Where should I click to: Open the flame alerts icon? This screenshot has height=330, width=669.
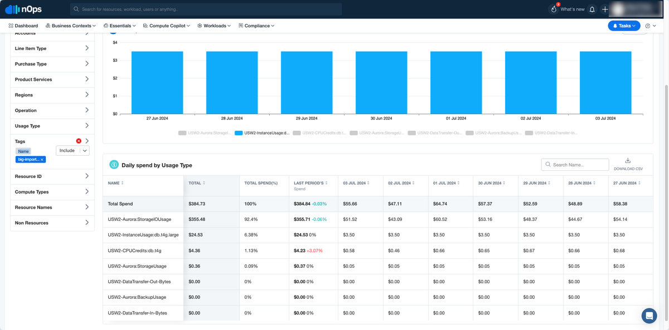(554, 9)
